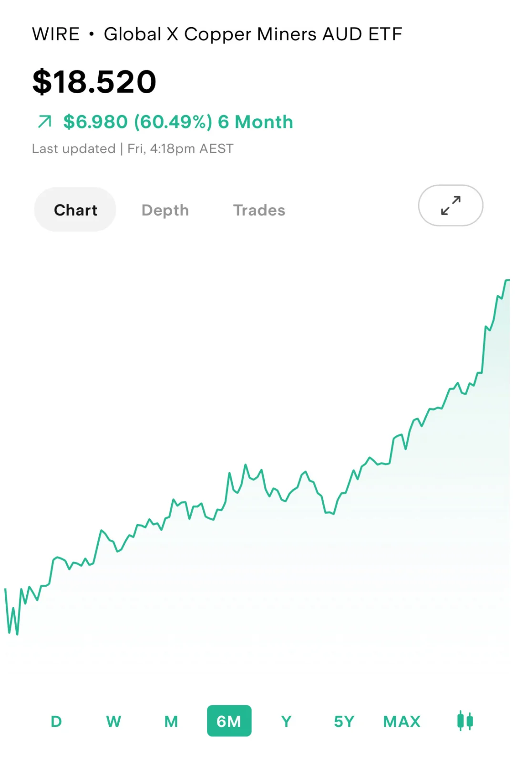
Task: Tap the Global X Copper Miners AUD ETF name
Action: pos(253,34)
